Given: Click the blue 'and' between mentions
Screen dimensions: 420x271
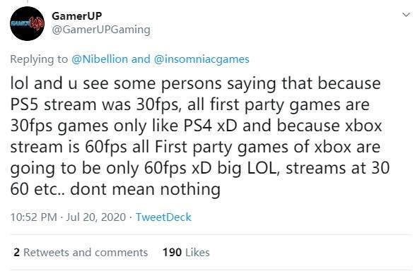Looking at the screenshot, I should (141, 59).
